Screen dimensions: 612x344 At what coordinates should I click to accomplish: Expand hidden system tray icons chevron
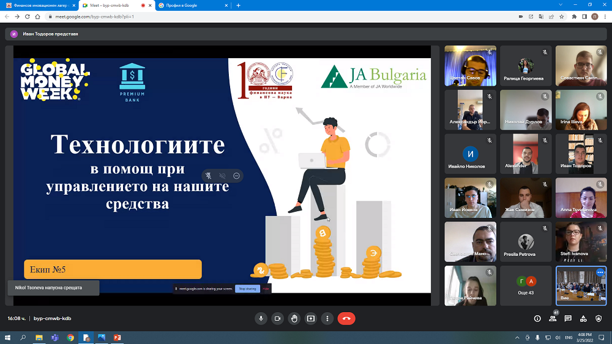click(517, 338)
